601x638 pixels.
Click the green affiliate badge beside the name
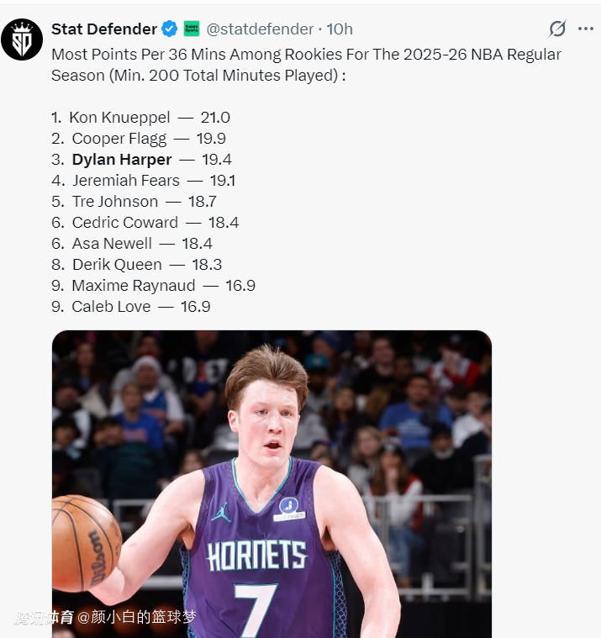(192, 29)
